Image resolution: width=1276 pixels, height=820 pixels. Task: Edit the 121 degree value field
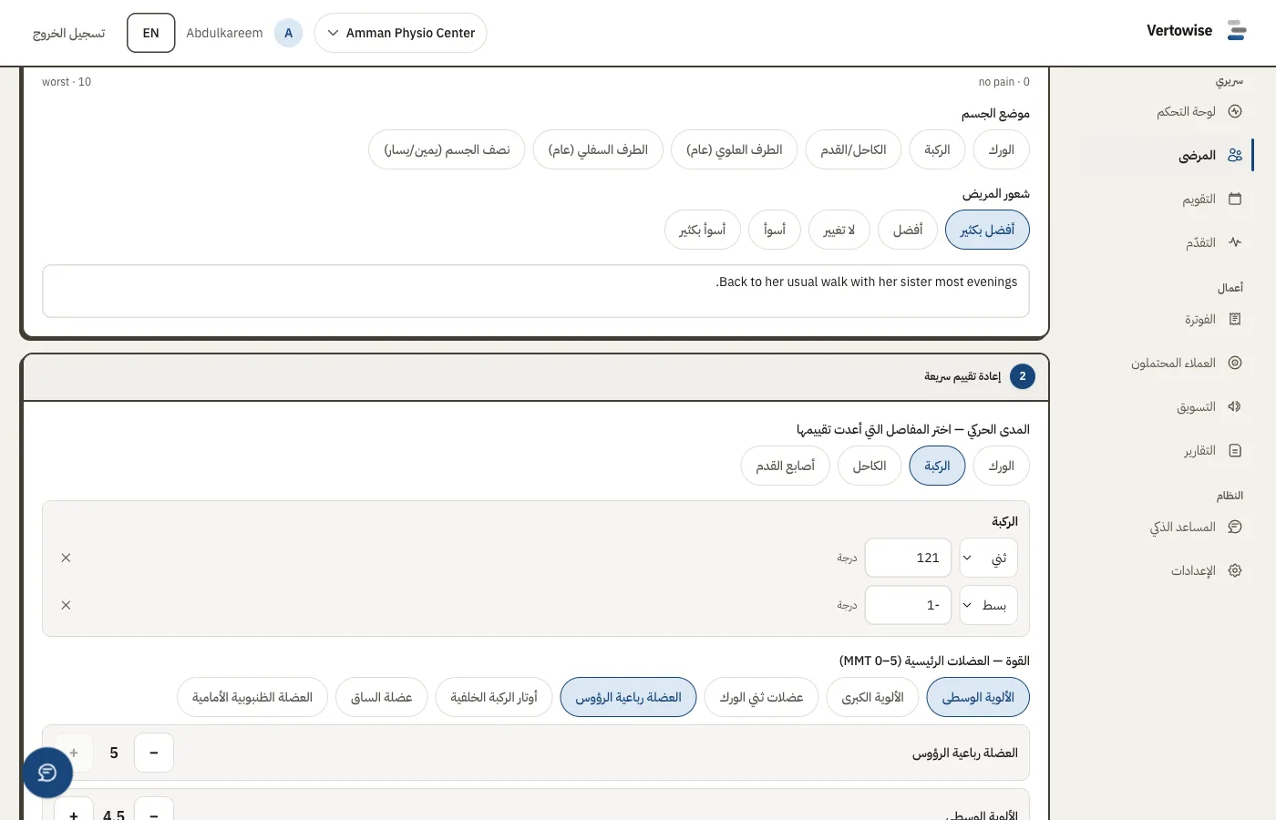pyautogui.click(x=908, y=558)
